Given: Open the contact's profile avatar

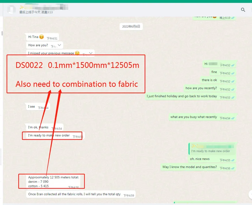Looking at the screenshot, I should pyautogui.click(x=11, y=9).
